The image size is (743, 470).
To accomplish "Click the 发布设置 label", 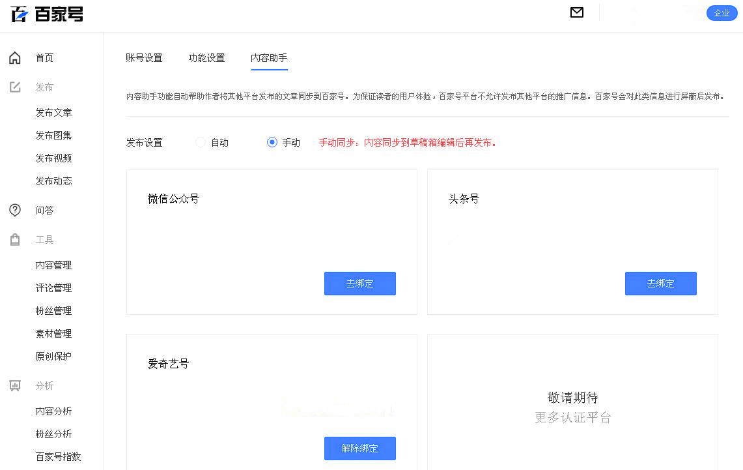I will [144, 142].
